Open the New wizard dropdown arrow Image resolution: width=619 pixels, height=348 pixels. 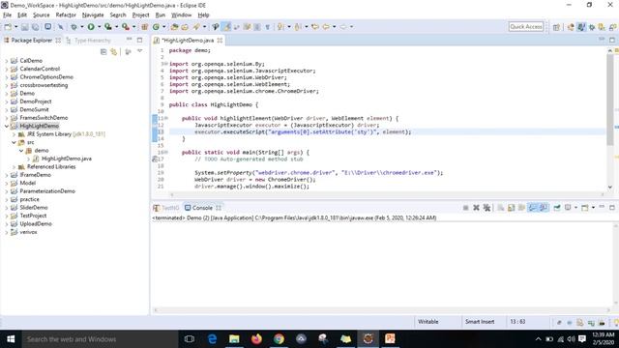(15, 27)
